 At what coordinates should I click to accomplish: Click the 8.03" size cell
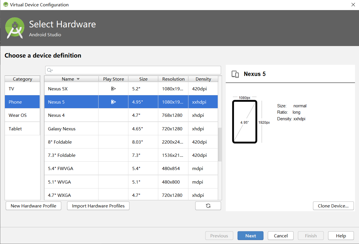pos(143,142)
